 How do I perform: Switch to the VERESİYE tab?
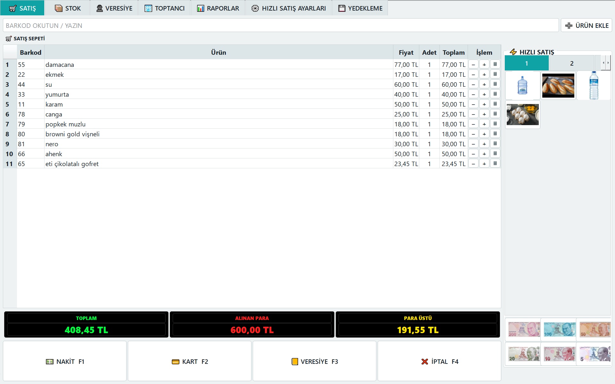click(114, 8)
